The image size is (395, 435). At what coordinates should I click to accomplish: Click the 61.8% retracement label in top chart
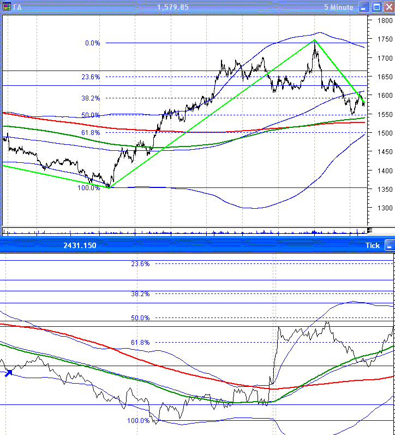91,133
